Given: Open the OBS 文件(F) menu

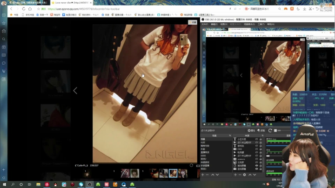Looking at the screenshot, I should [x=205, y=24].
